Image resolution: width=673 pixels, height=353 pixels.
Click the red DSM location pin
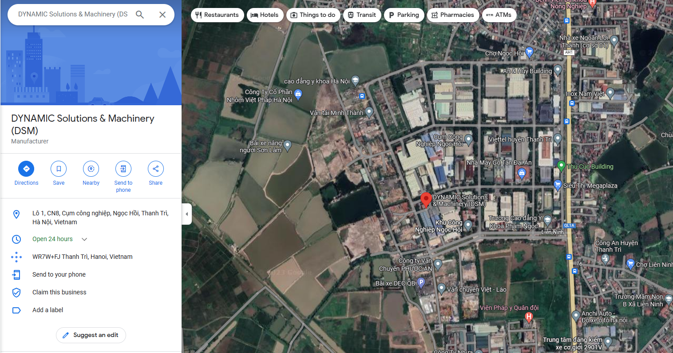426,200
